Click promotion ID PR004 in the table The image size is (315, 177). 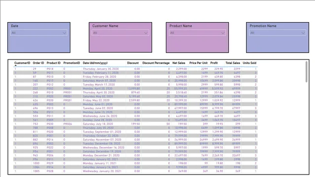click(67, 124)
